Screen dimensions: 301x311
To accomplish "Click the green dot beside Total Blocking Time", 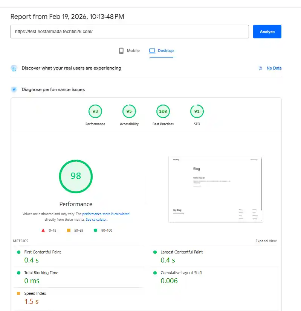I will (19, 273).
